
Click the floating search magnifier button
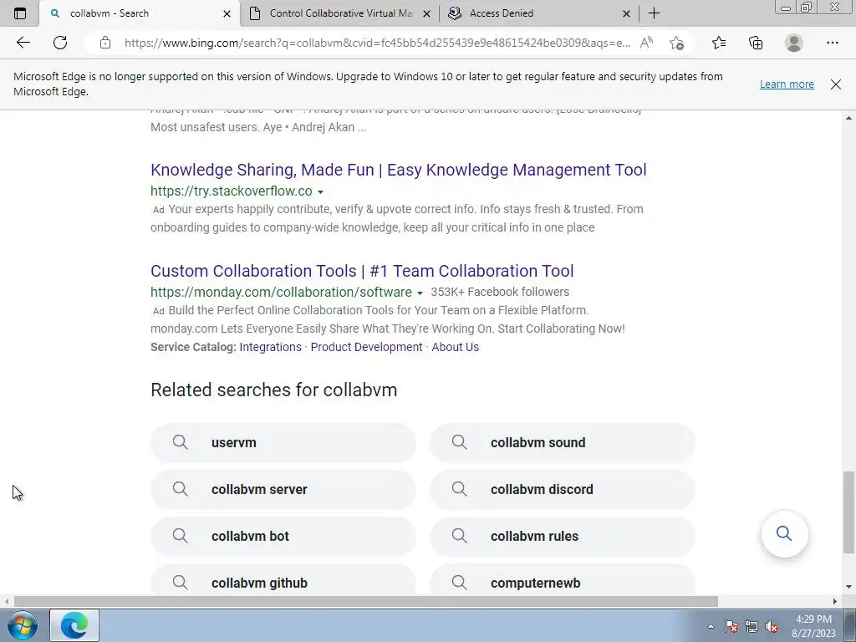pyautogui.click(x=784, y=533)
